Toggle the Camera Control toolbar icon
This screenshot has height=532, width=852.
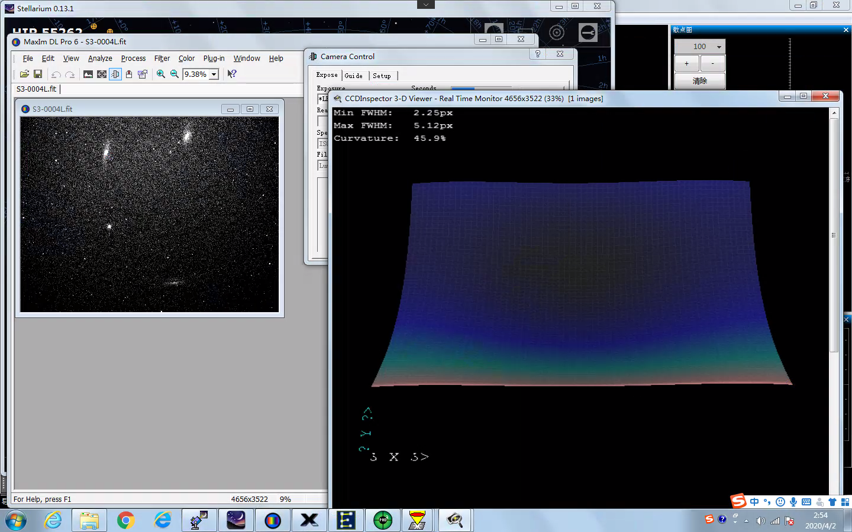[115, 74]
